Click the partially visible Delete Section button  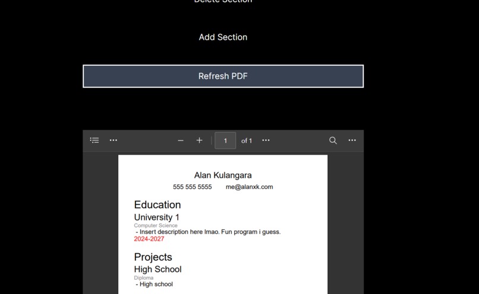[223, 2]
